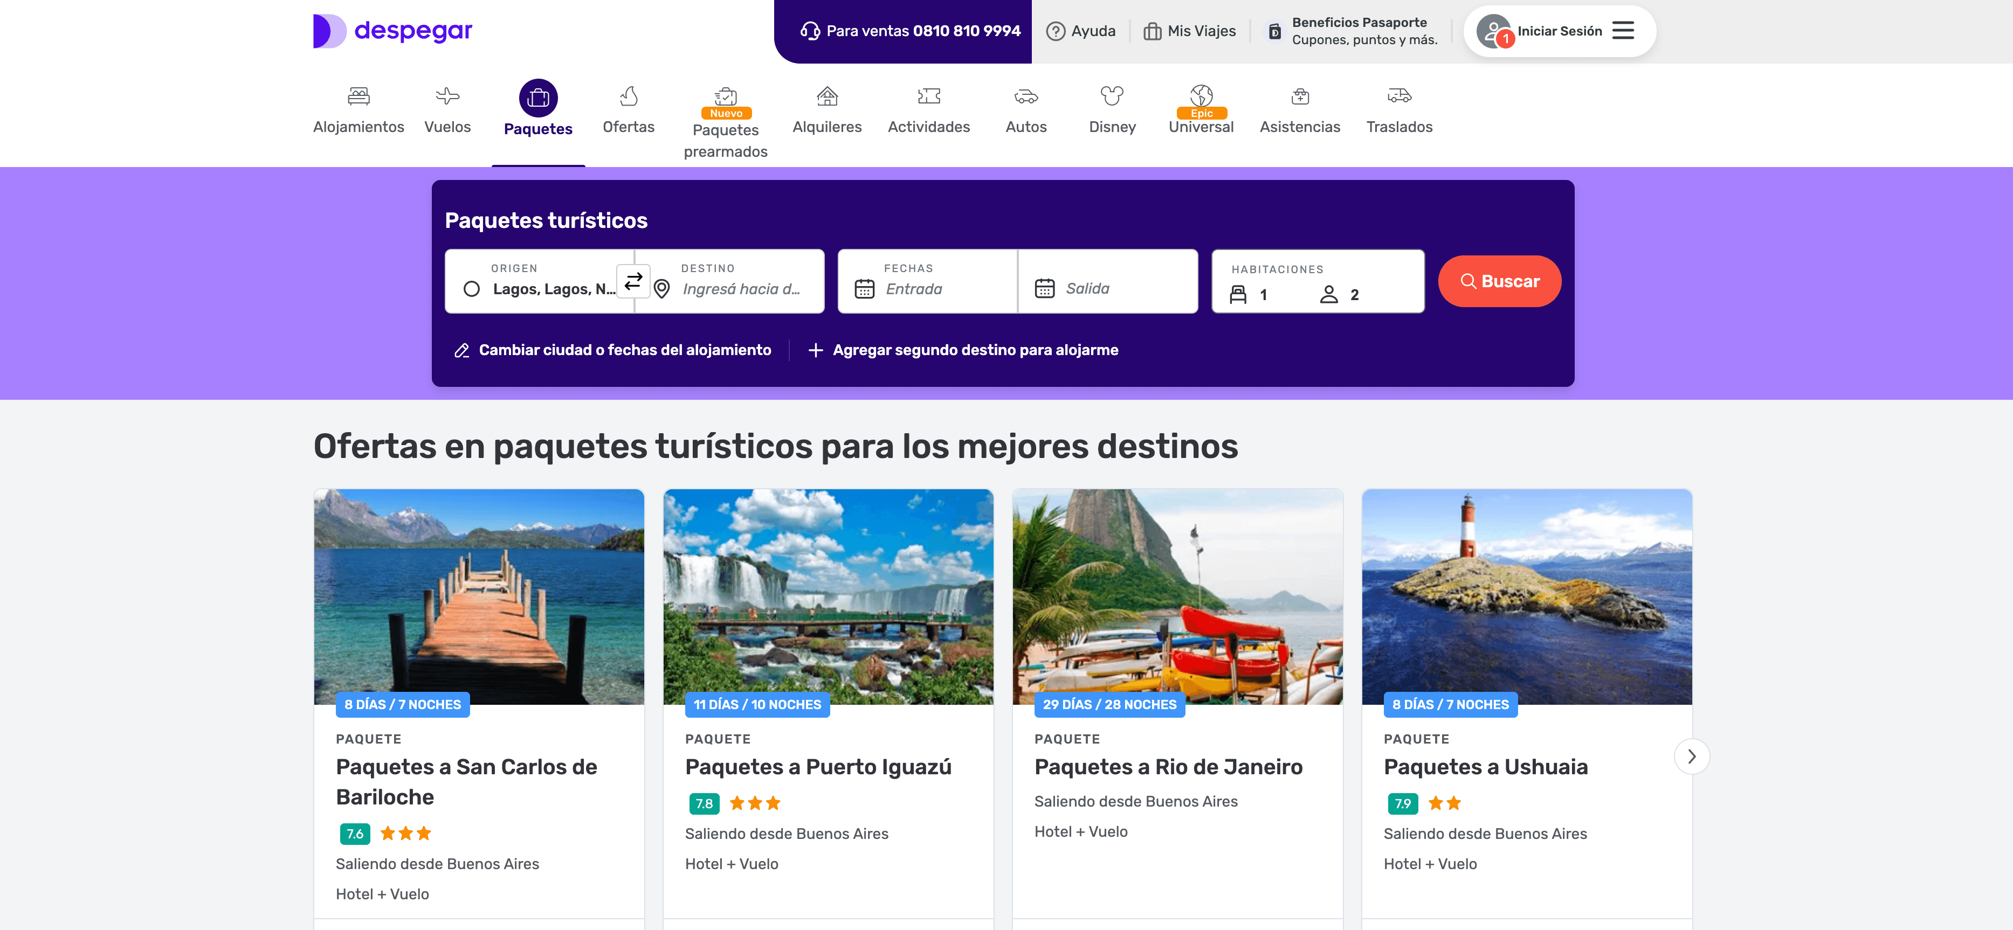
Task: Select the Asistencias icon
Action: tap(1300, 95)
